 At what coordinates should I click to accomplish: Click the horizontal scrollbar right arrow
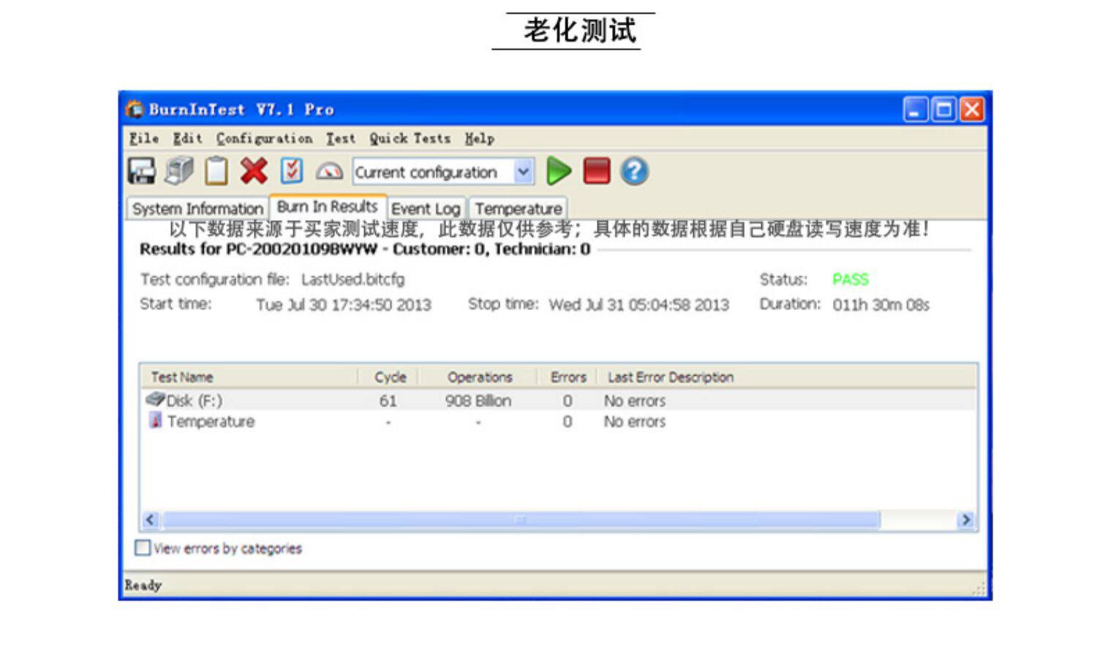pyautogui.click(x=966, y=520)
